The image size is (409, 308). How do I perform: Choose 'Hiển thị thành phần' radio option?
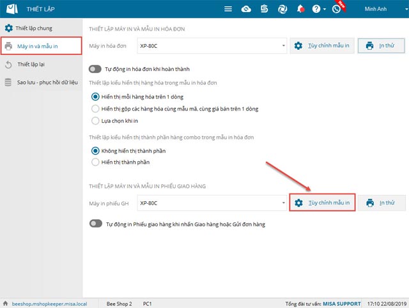96,162
